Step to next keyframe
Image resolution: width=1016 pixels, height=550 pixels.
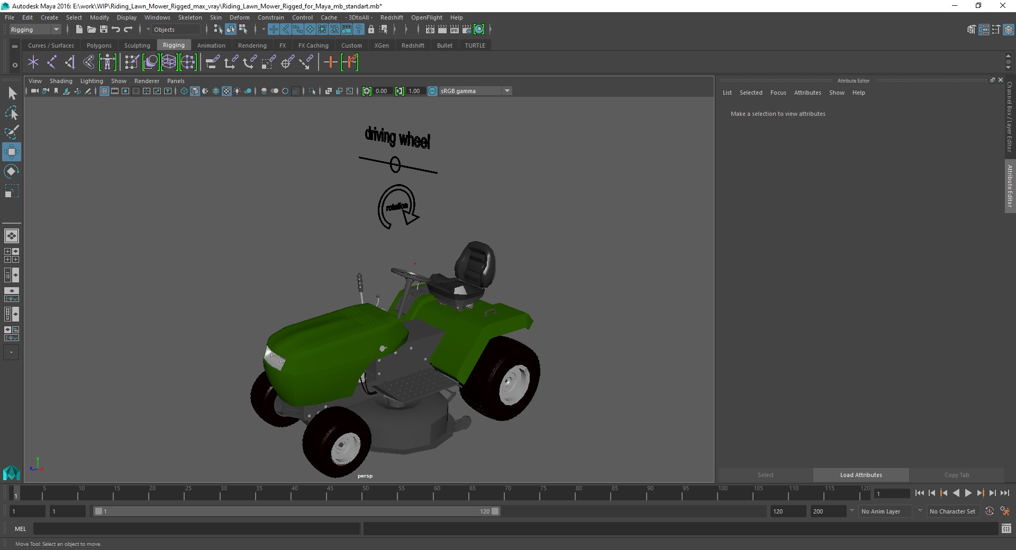coord(980,493)
